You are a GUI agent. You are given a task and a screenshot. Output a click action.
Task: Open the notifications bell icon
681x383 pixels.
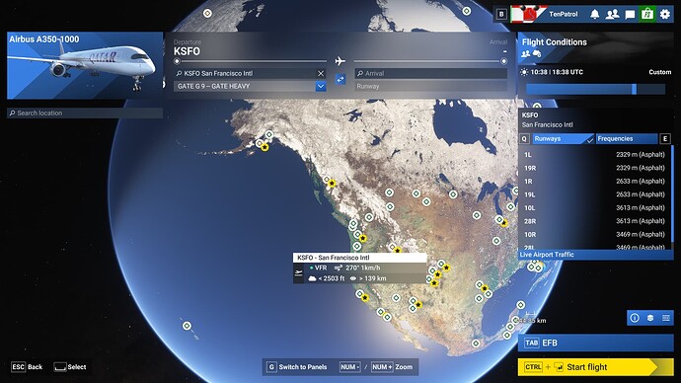[x=594, y=14]
